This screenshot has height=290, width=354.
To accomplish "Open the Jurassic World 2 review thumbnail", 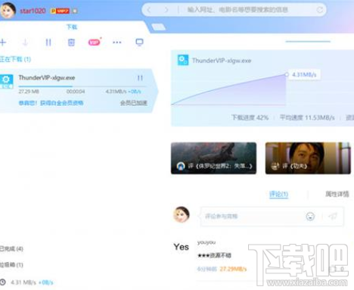I will [x=213, y=158].
